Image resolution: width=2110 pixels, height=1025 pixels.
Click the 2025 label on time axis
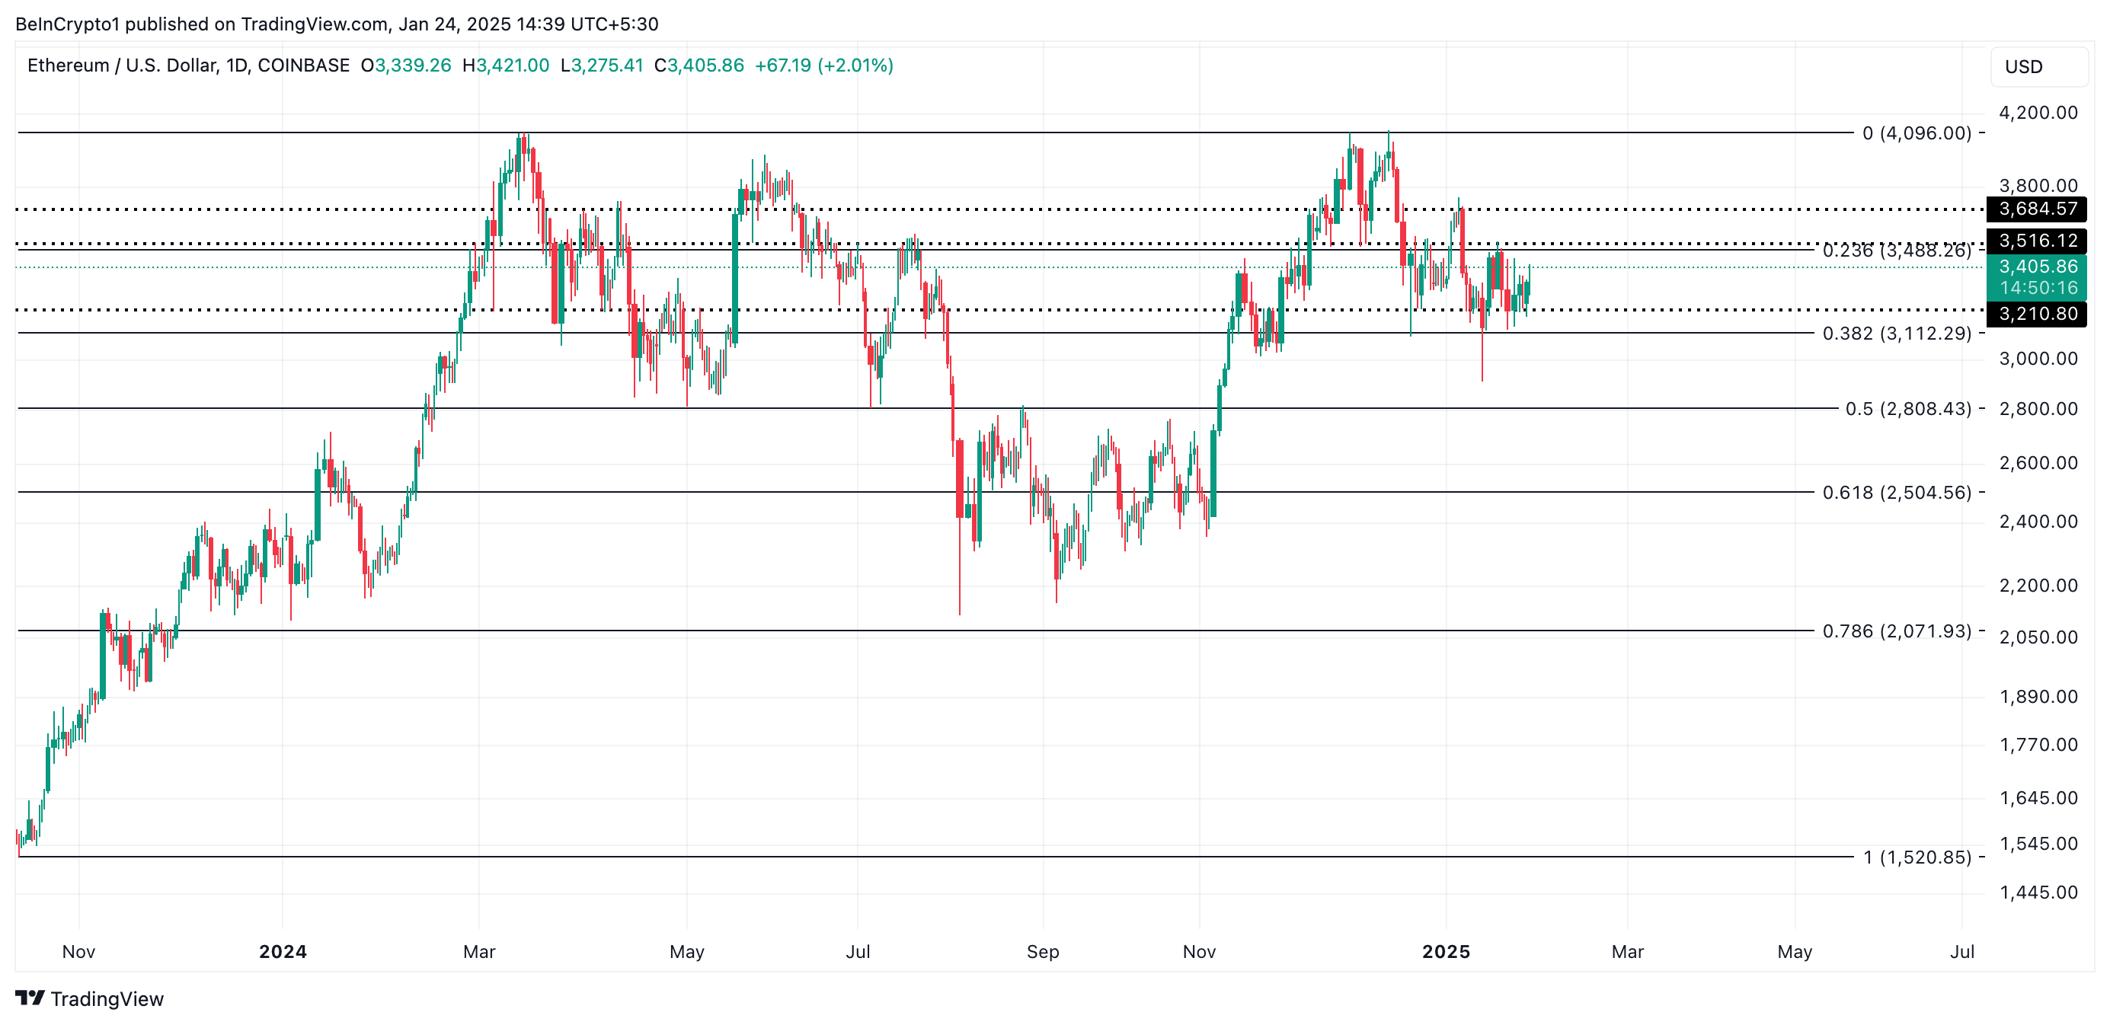pyautogui.click(x=1446, y=951)
